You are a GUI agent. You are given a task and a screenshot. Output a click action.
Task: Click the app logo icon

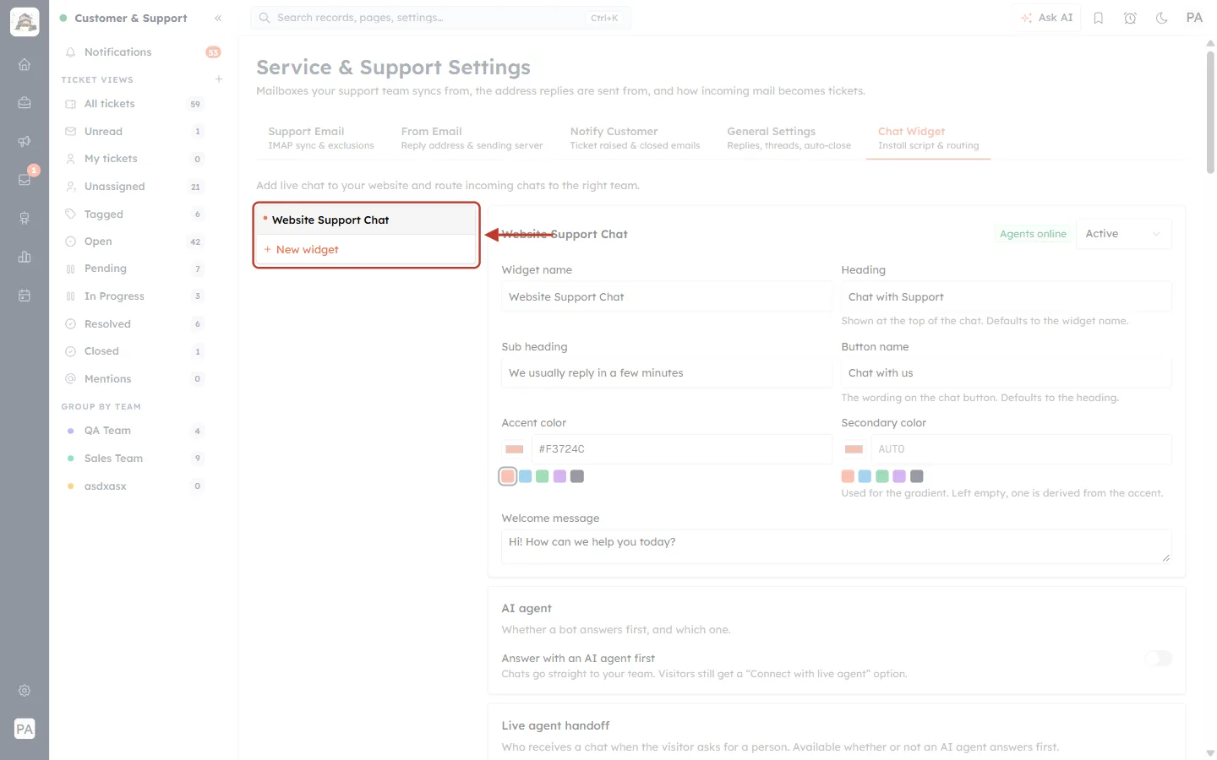click(25, 22)
